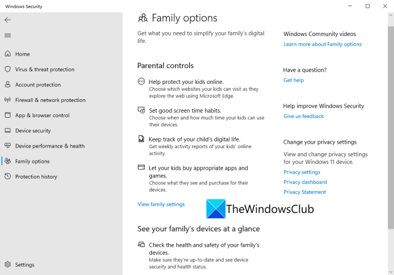Click the Home house icon
Image resolution: width=394 pixels, height=275 pixels.
8,54
